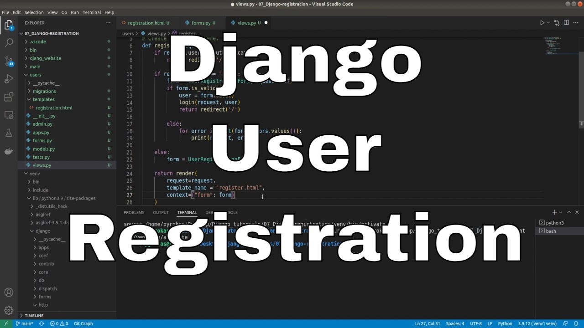584x328 pixels.
Task: Open the Manage gear menu
Action: [x=9, y=310]
